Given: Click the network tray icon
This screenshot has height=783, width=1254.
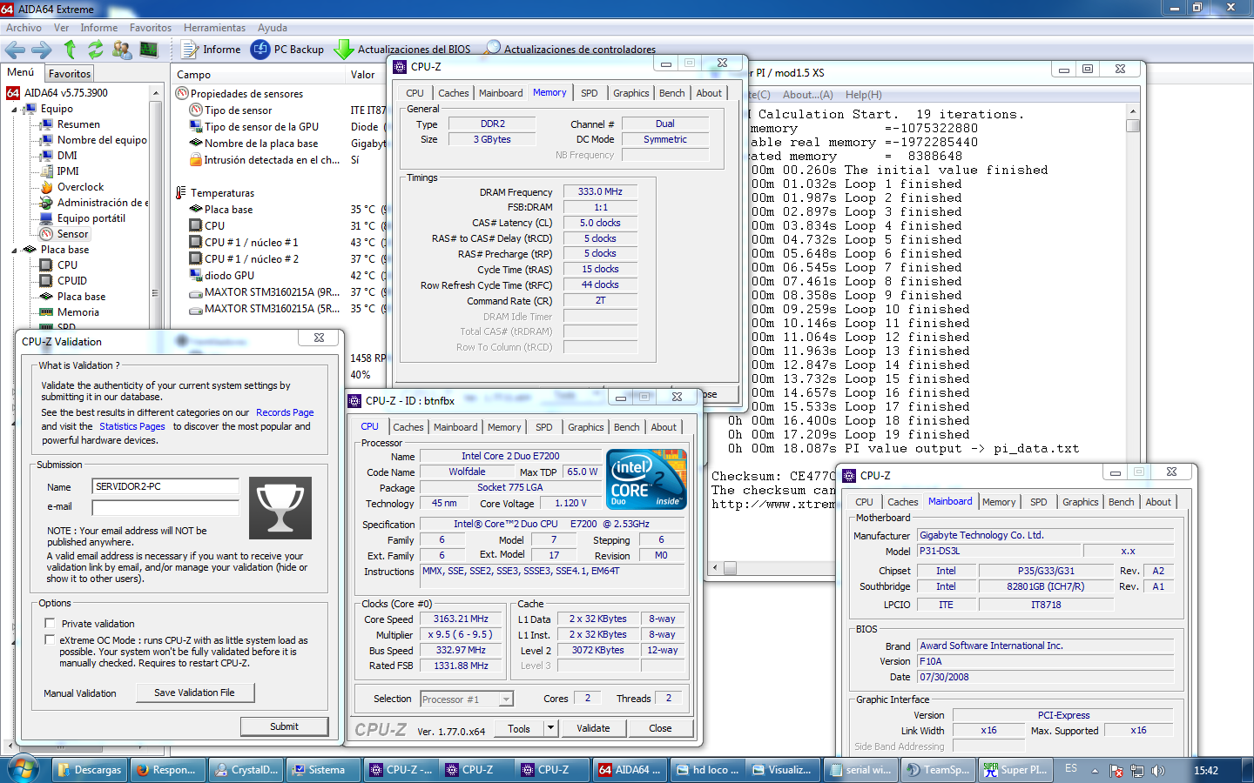Looking at the screenshot, I should (x=1137, y=770).
